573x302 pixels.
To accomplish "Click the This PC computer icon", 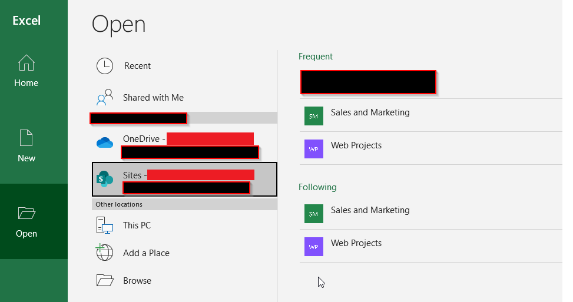I will (x=104, y=225).
